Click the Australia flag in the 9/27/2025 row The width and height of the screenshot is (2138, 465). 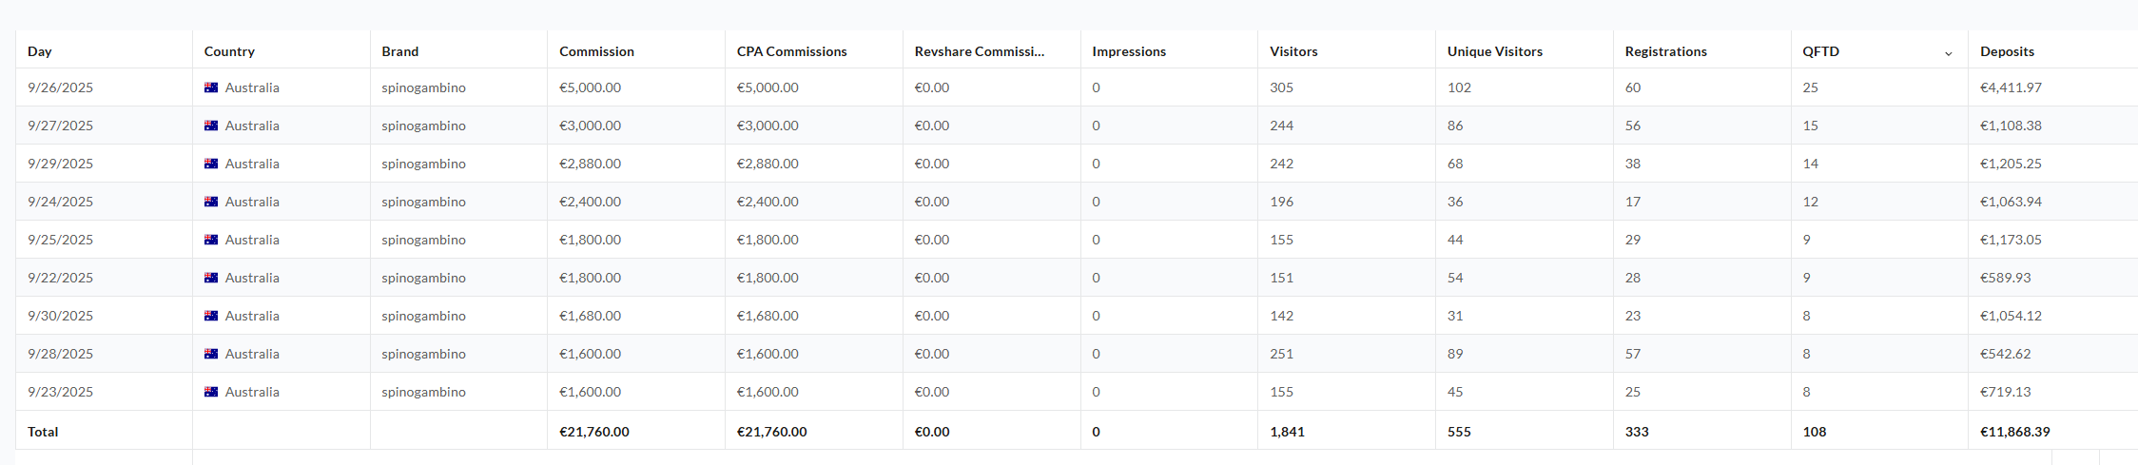211,126
